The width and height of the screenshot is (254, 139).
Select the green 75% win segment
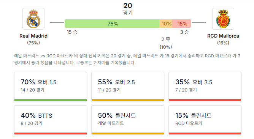112,24
